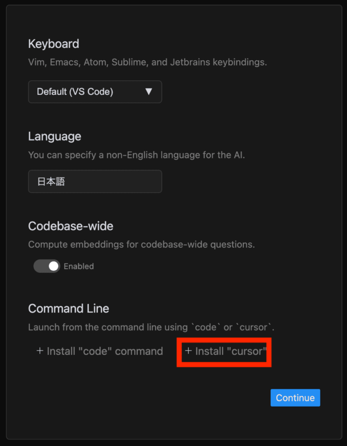Click Install "code" command
Image resolution: width=347 pixels, height=446 pixels.
[x=100, y=351]
